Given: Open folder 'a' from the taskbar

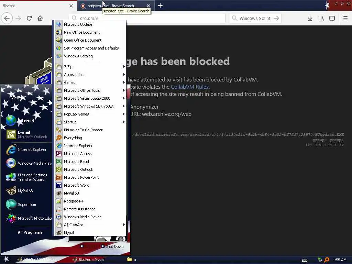Looking at the screenshot, I should click(x=132, y=260).
